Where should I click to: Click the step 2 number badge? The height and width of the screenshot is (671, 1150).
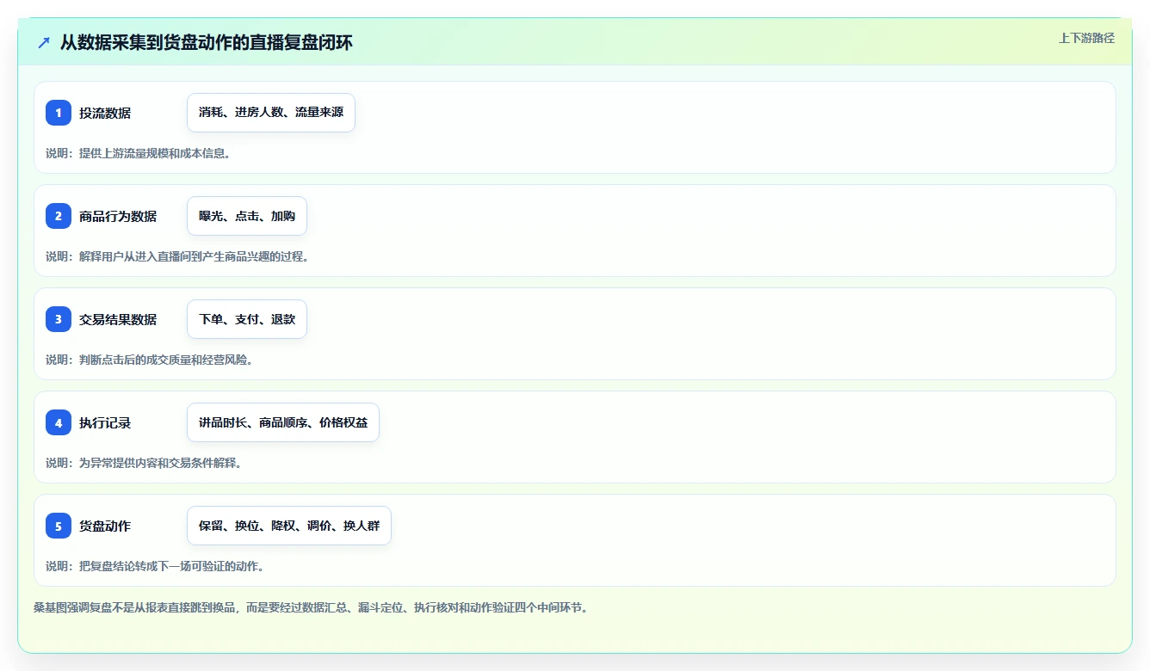coord(59,216)
